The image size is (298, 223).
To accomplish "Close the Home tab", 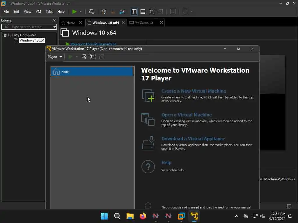I will [81, 23].
